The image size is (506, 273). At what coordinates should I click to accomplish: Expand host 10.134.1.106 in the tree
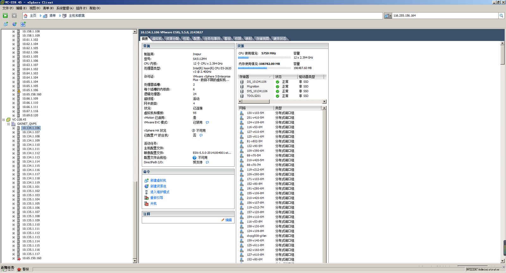click(14, 128)
